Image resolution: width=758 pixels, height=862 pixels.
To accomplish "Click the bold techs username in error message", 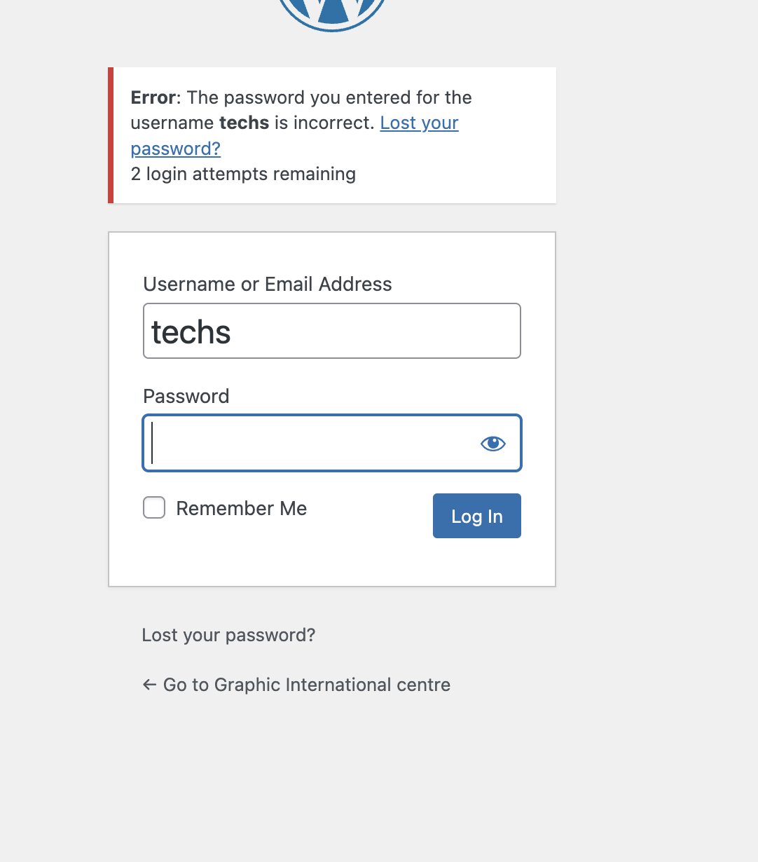I will pyautogui.click(x=244, y=123).
